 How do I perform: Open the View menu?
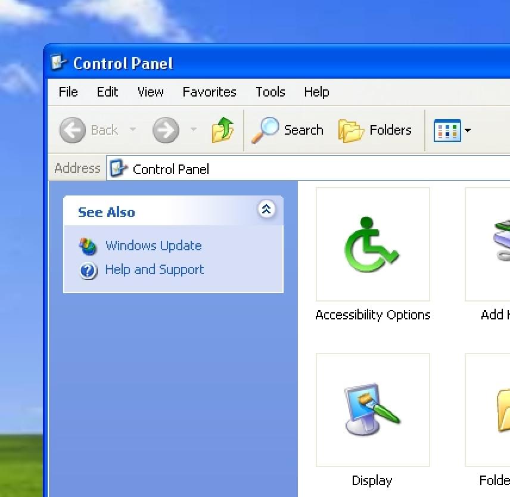click(150, 92)
